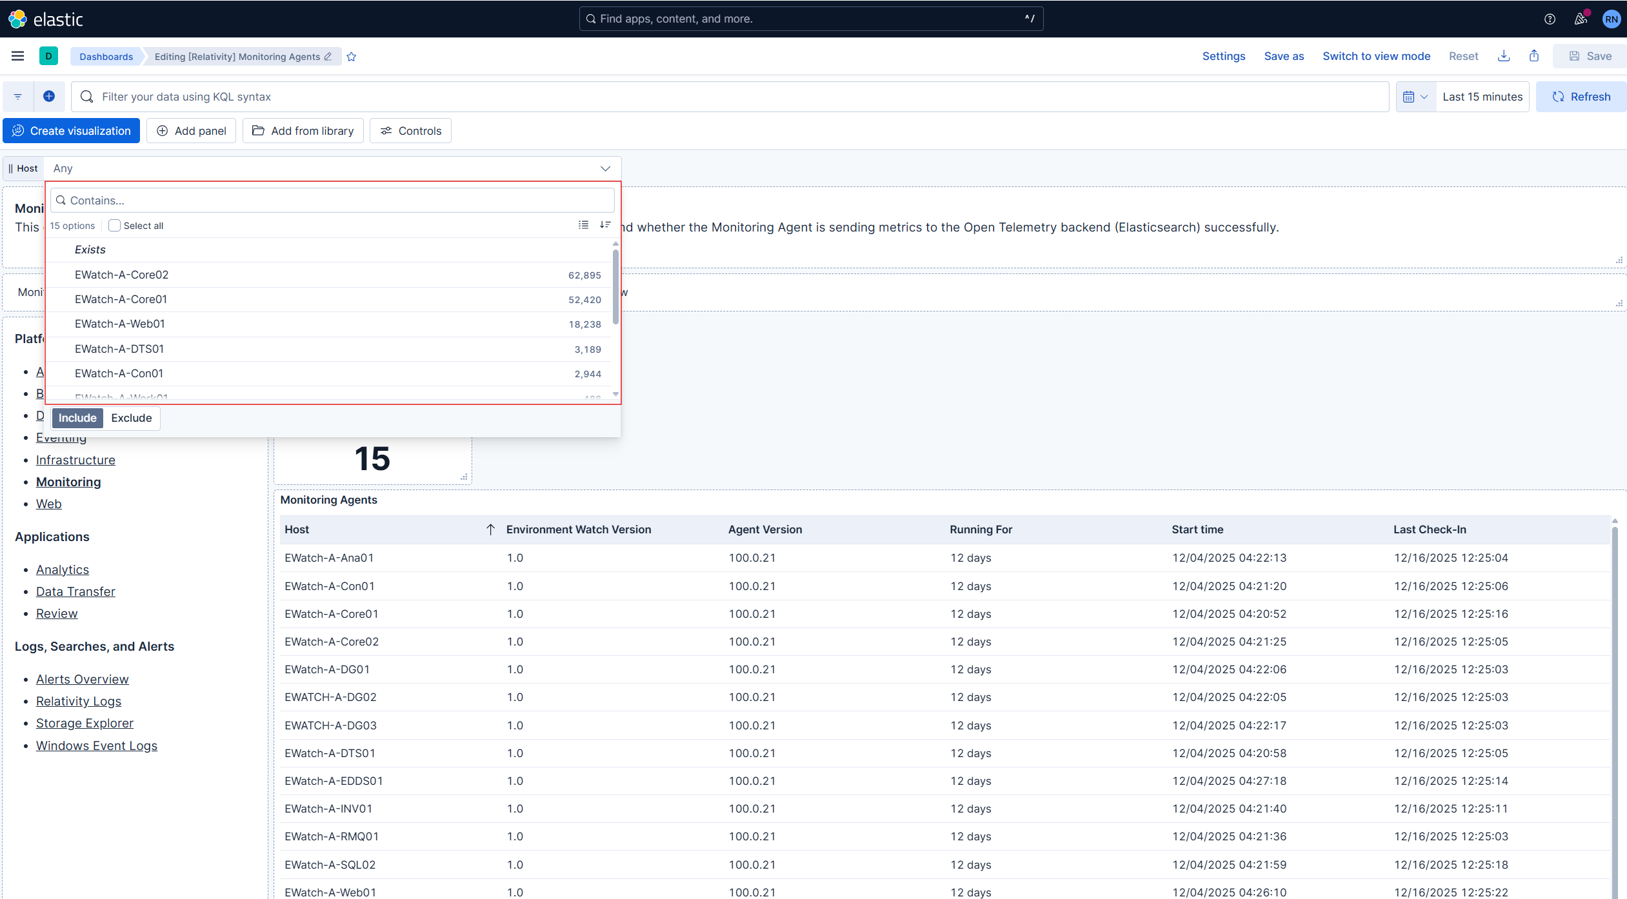Click the Refresh button
1627x899 pixels.
pyautogui.click(x=1581, y=97)
